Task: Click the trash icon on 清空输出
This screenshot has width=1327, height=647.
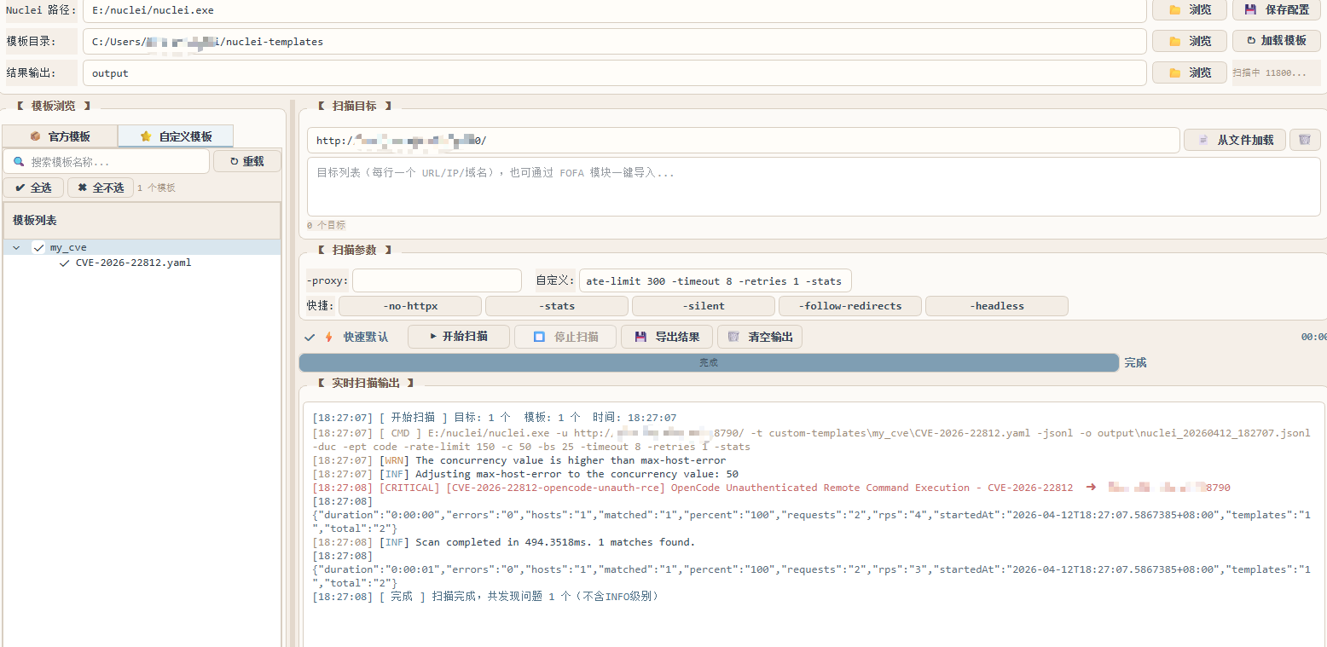Action: [x=733, y=337]
